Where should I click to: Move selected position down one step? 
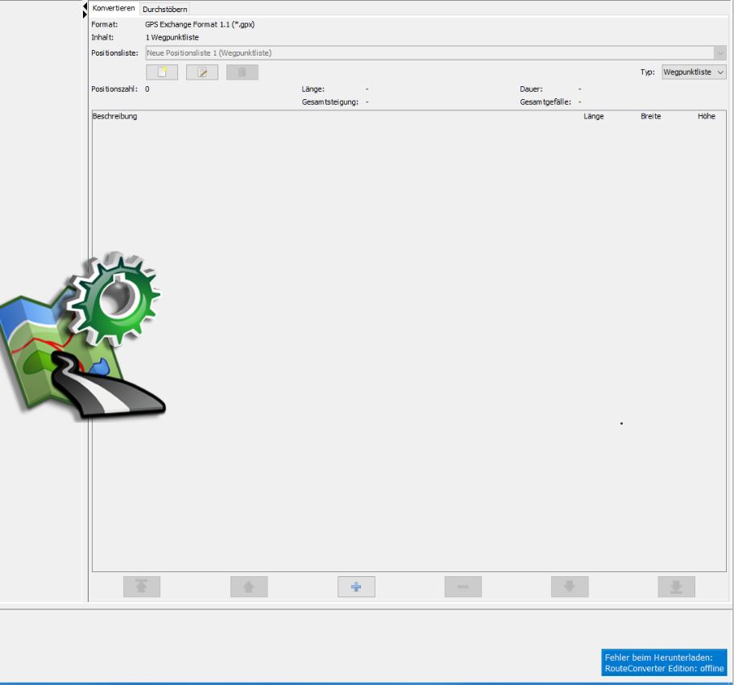570,587
